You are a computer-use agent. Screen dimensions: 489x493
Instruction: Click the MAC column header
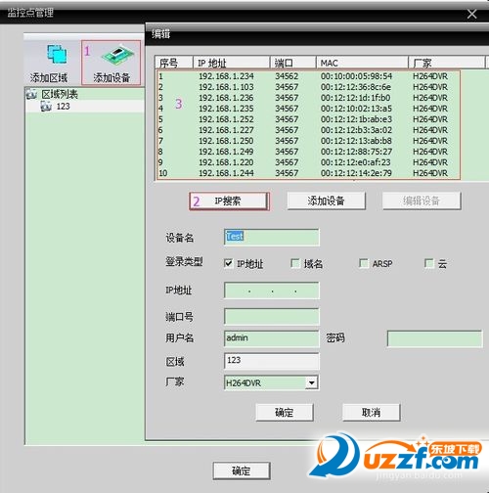[362, 63]
